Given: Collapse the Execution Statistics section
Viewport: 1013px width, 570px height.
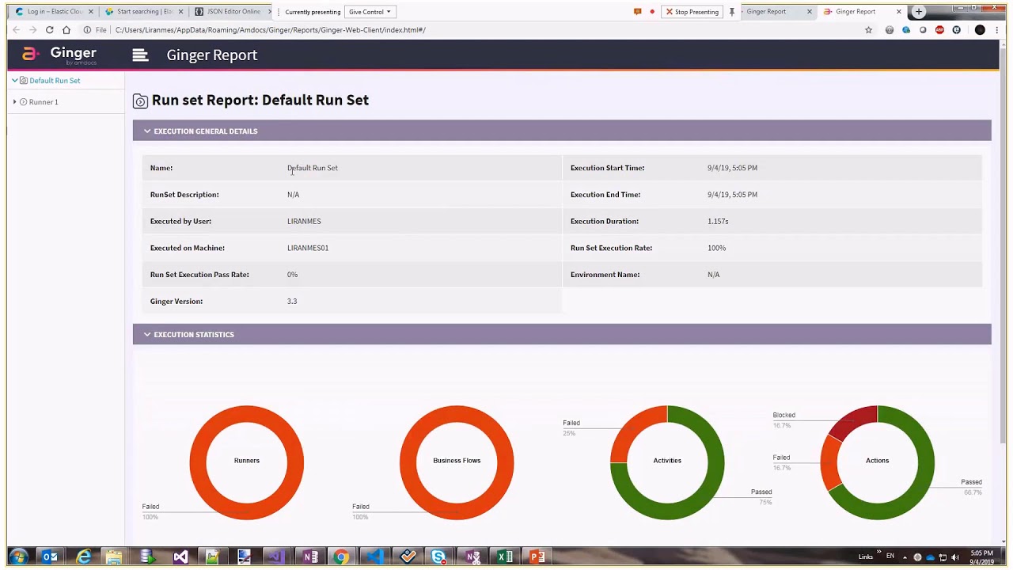Looking at the screenshot, I should (x=147, y=335).
